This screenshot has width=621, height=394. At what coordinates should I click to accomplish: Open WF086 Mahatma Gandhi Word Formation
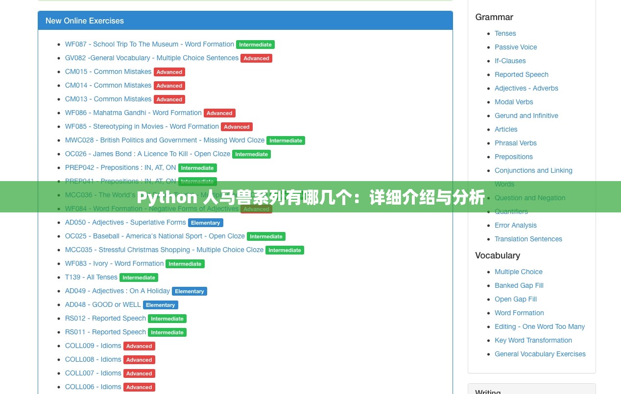[133, 113]
